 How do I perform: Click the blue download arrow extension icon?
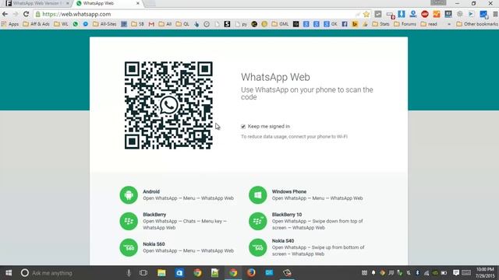tap(402, 14)
